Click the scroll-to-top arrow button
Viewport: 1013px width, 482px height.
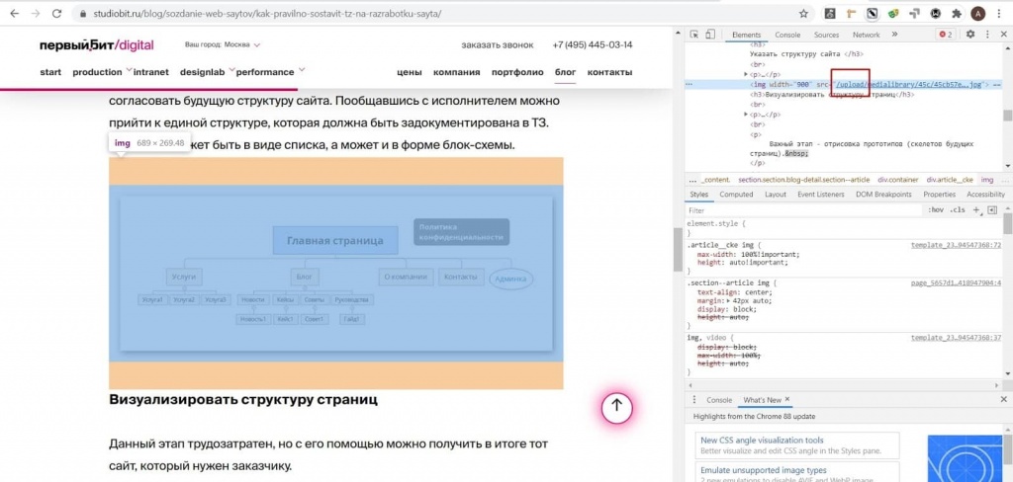pyautogui.click(x=616, y=405)
